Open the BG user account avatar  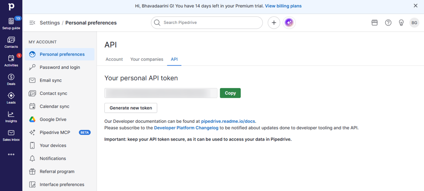[414, 23]
